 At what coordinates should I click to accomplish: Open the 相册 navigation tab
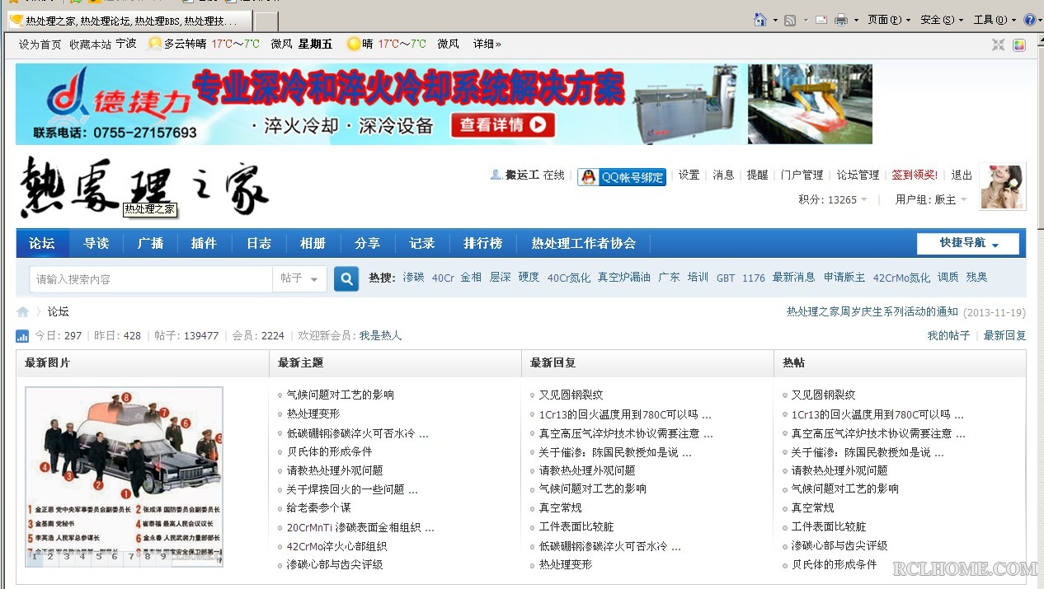(x=313, y=243)
